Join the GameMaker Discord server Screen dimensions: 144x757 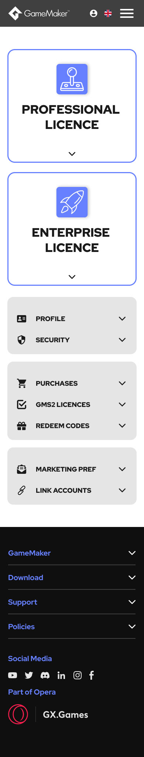click(x=45, y=675)
